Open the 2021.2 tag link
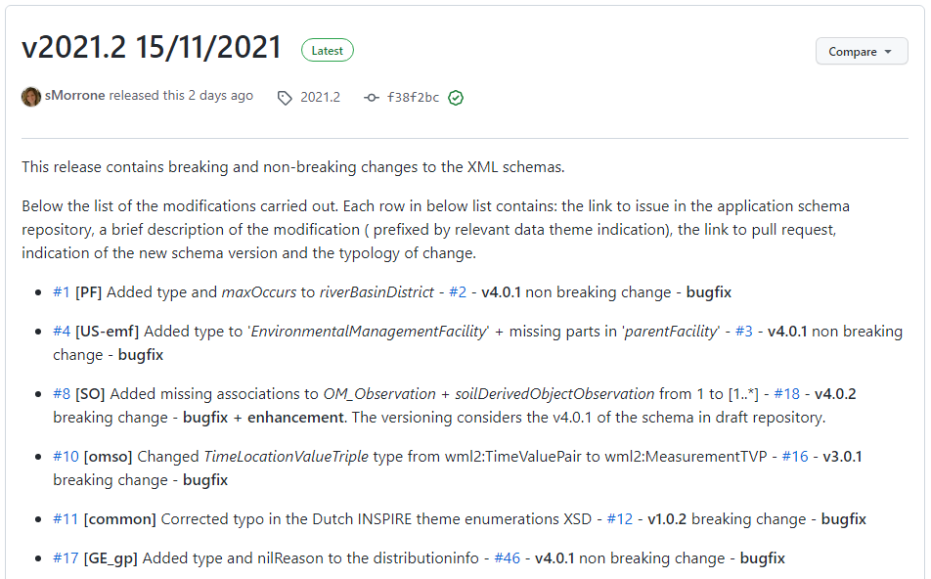The width and height of the screenshot is (931, 579). pyautogui.click(x=320, y=97)
